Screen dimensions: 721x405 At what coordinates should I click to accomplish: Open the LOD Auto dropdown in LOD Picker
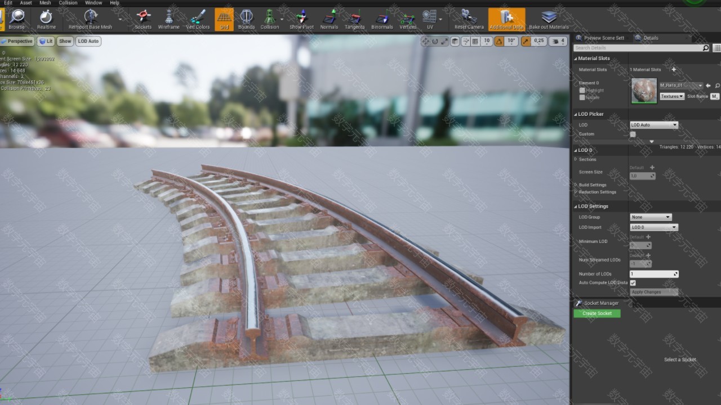tap(653, 125)
